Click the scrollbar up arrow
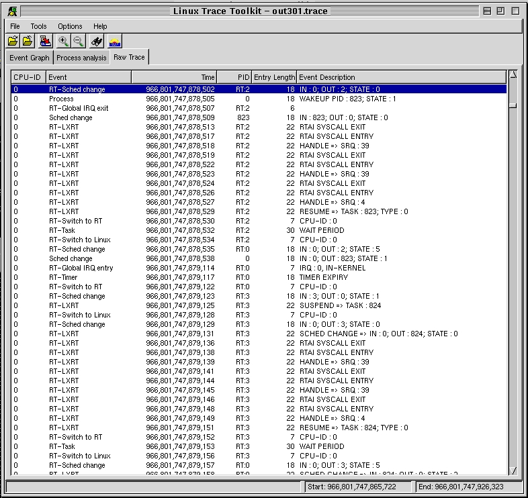The image size is (528, 498). pyautogui.click(x=513, y=74)
